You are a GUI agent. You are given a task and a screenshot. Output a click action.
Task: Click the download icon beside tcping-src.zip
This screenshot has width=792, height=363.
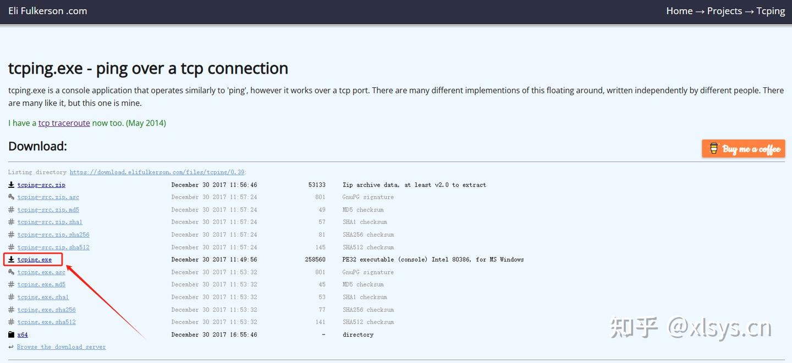pos(11,185)
